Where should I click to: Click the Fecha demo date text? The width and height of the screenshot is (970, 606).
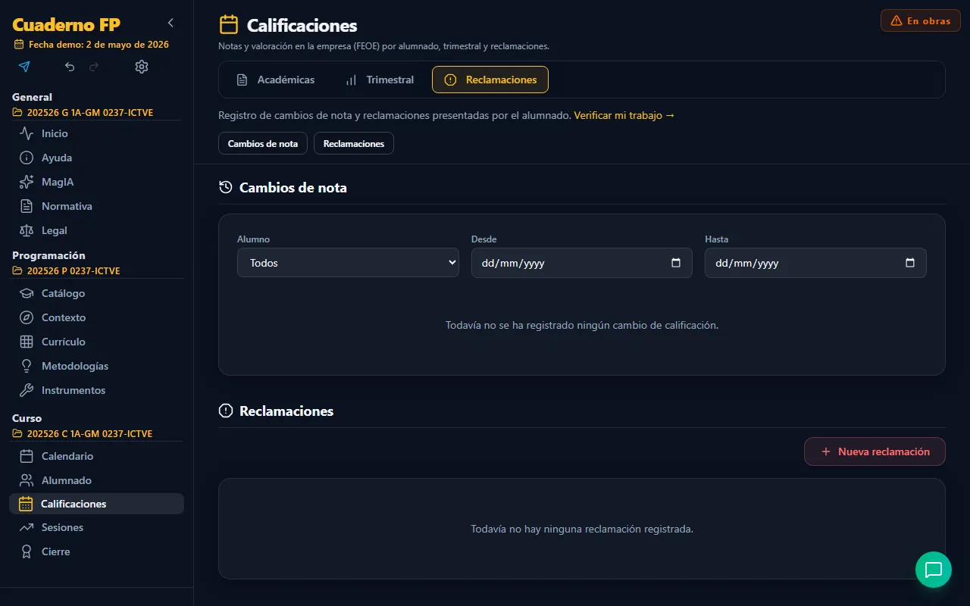(x=99, y=45)
